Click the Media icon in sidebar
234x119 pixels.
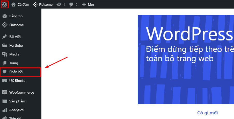pos(4,54)
